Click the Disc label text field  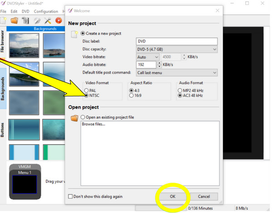click(177, 41)
